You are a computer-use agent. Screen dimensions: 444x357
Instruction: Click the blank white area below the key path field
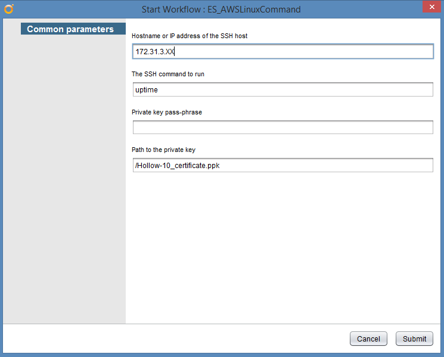282,244
